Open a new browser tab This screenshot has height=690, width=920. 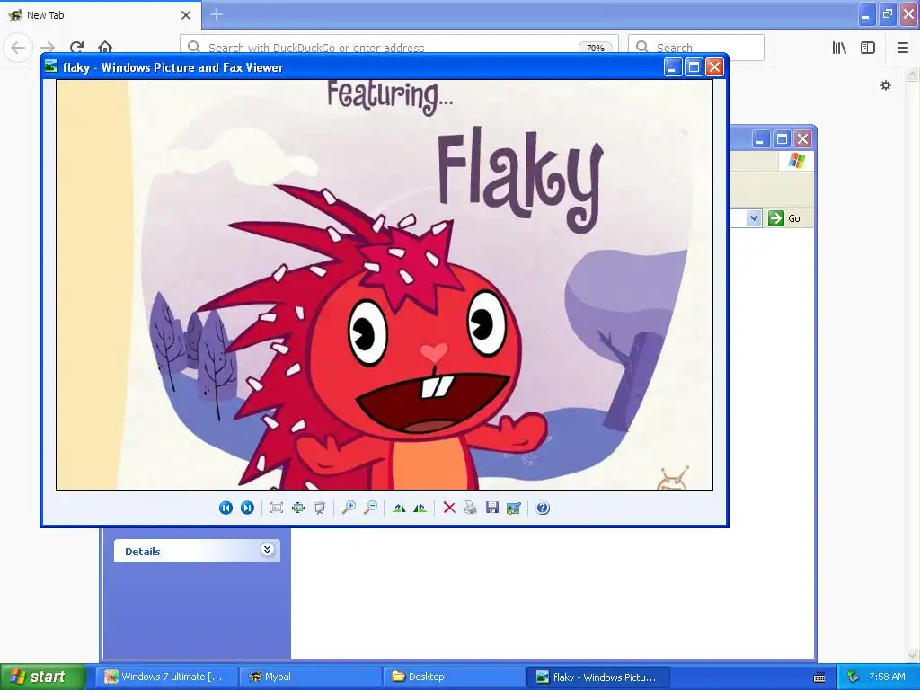tap(217, 14)
